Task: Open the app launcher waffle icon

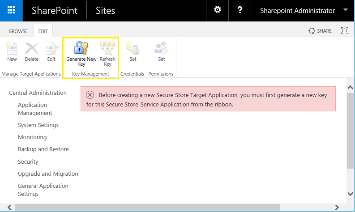Action: [x=11, y=10]
